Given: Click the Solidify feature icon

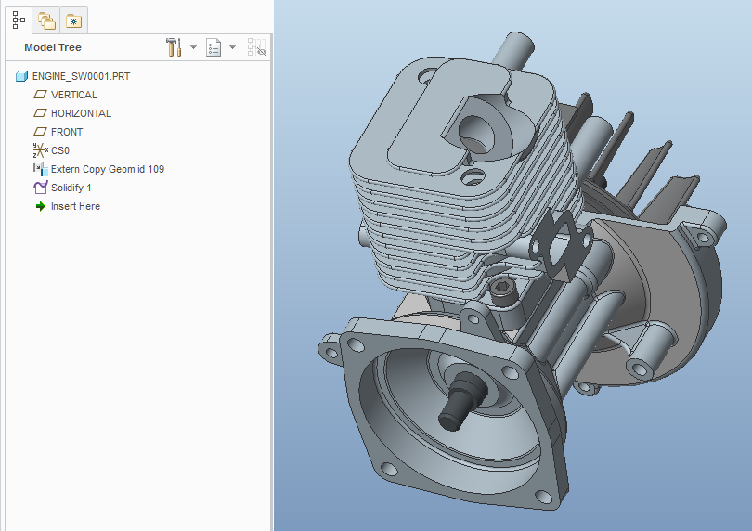Looking at the screenshot, I should (40, 188).
